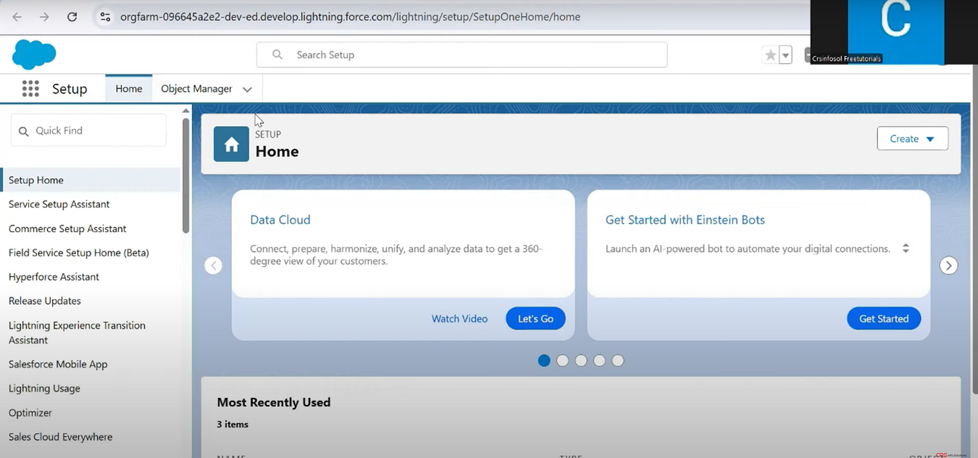Click the Search Setup magnifier icon
This screenshot has width=978, height=458.
[x=277, y=54]
